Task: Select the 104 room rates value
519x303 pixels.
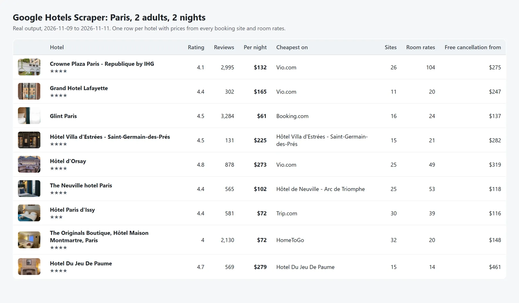Action: [430, 67]
